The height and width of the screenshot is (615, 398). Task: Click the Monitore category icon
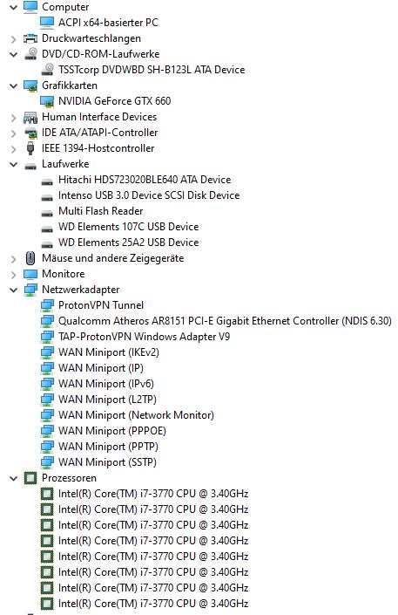pyautogui.click(x=30, y=274)
